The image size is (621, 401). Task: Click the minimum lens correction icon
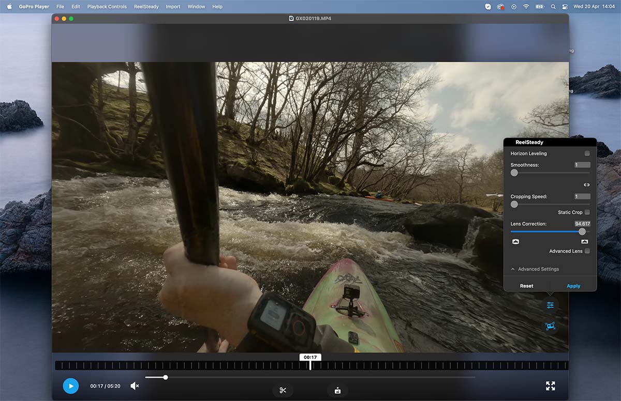[x=515, y=241]
